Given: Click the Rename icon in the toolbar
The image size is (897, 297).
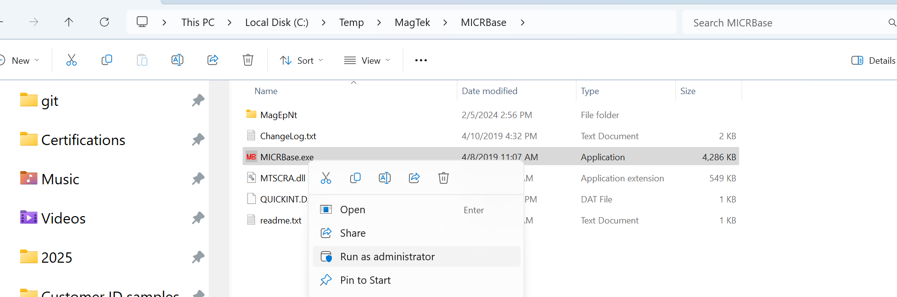Looking at the screenshot, I should [177, 60].
